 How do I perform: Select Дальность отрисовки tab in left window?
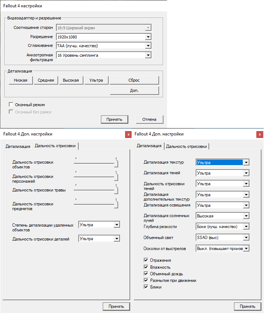coord(55,146)
